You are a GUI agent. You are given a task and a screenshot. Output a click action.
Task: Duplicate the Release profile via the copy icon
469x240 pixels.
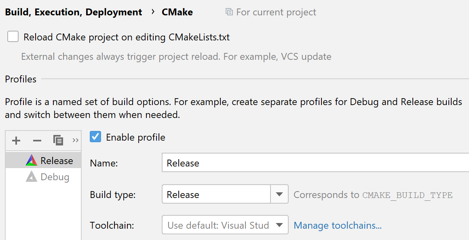pyautogui.click(x=58, y=140)
